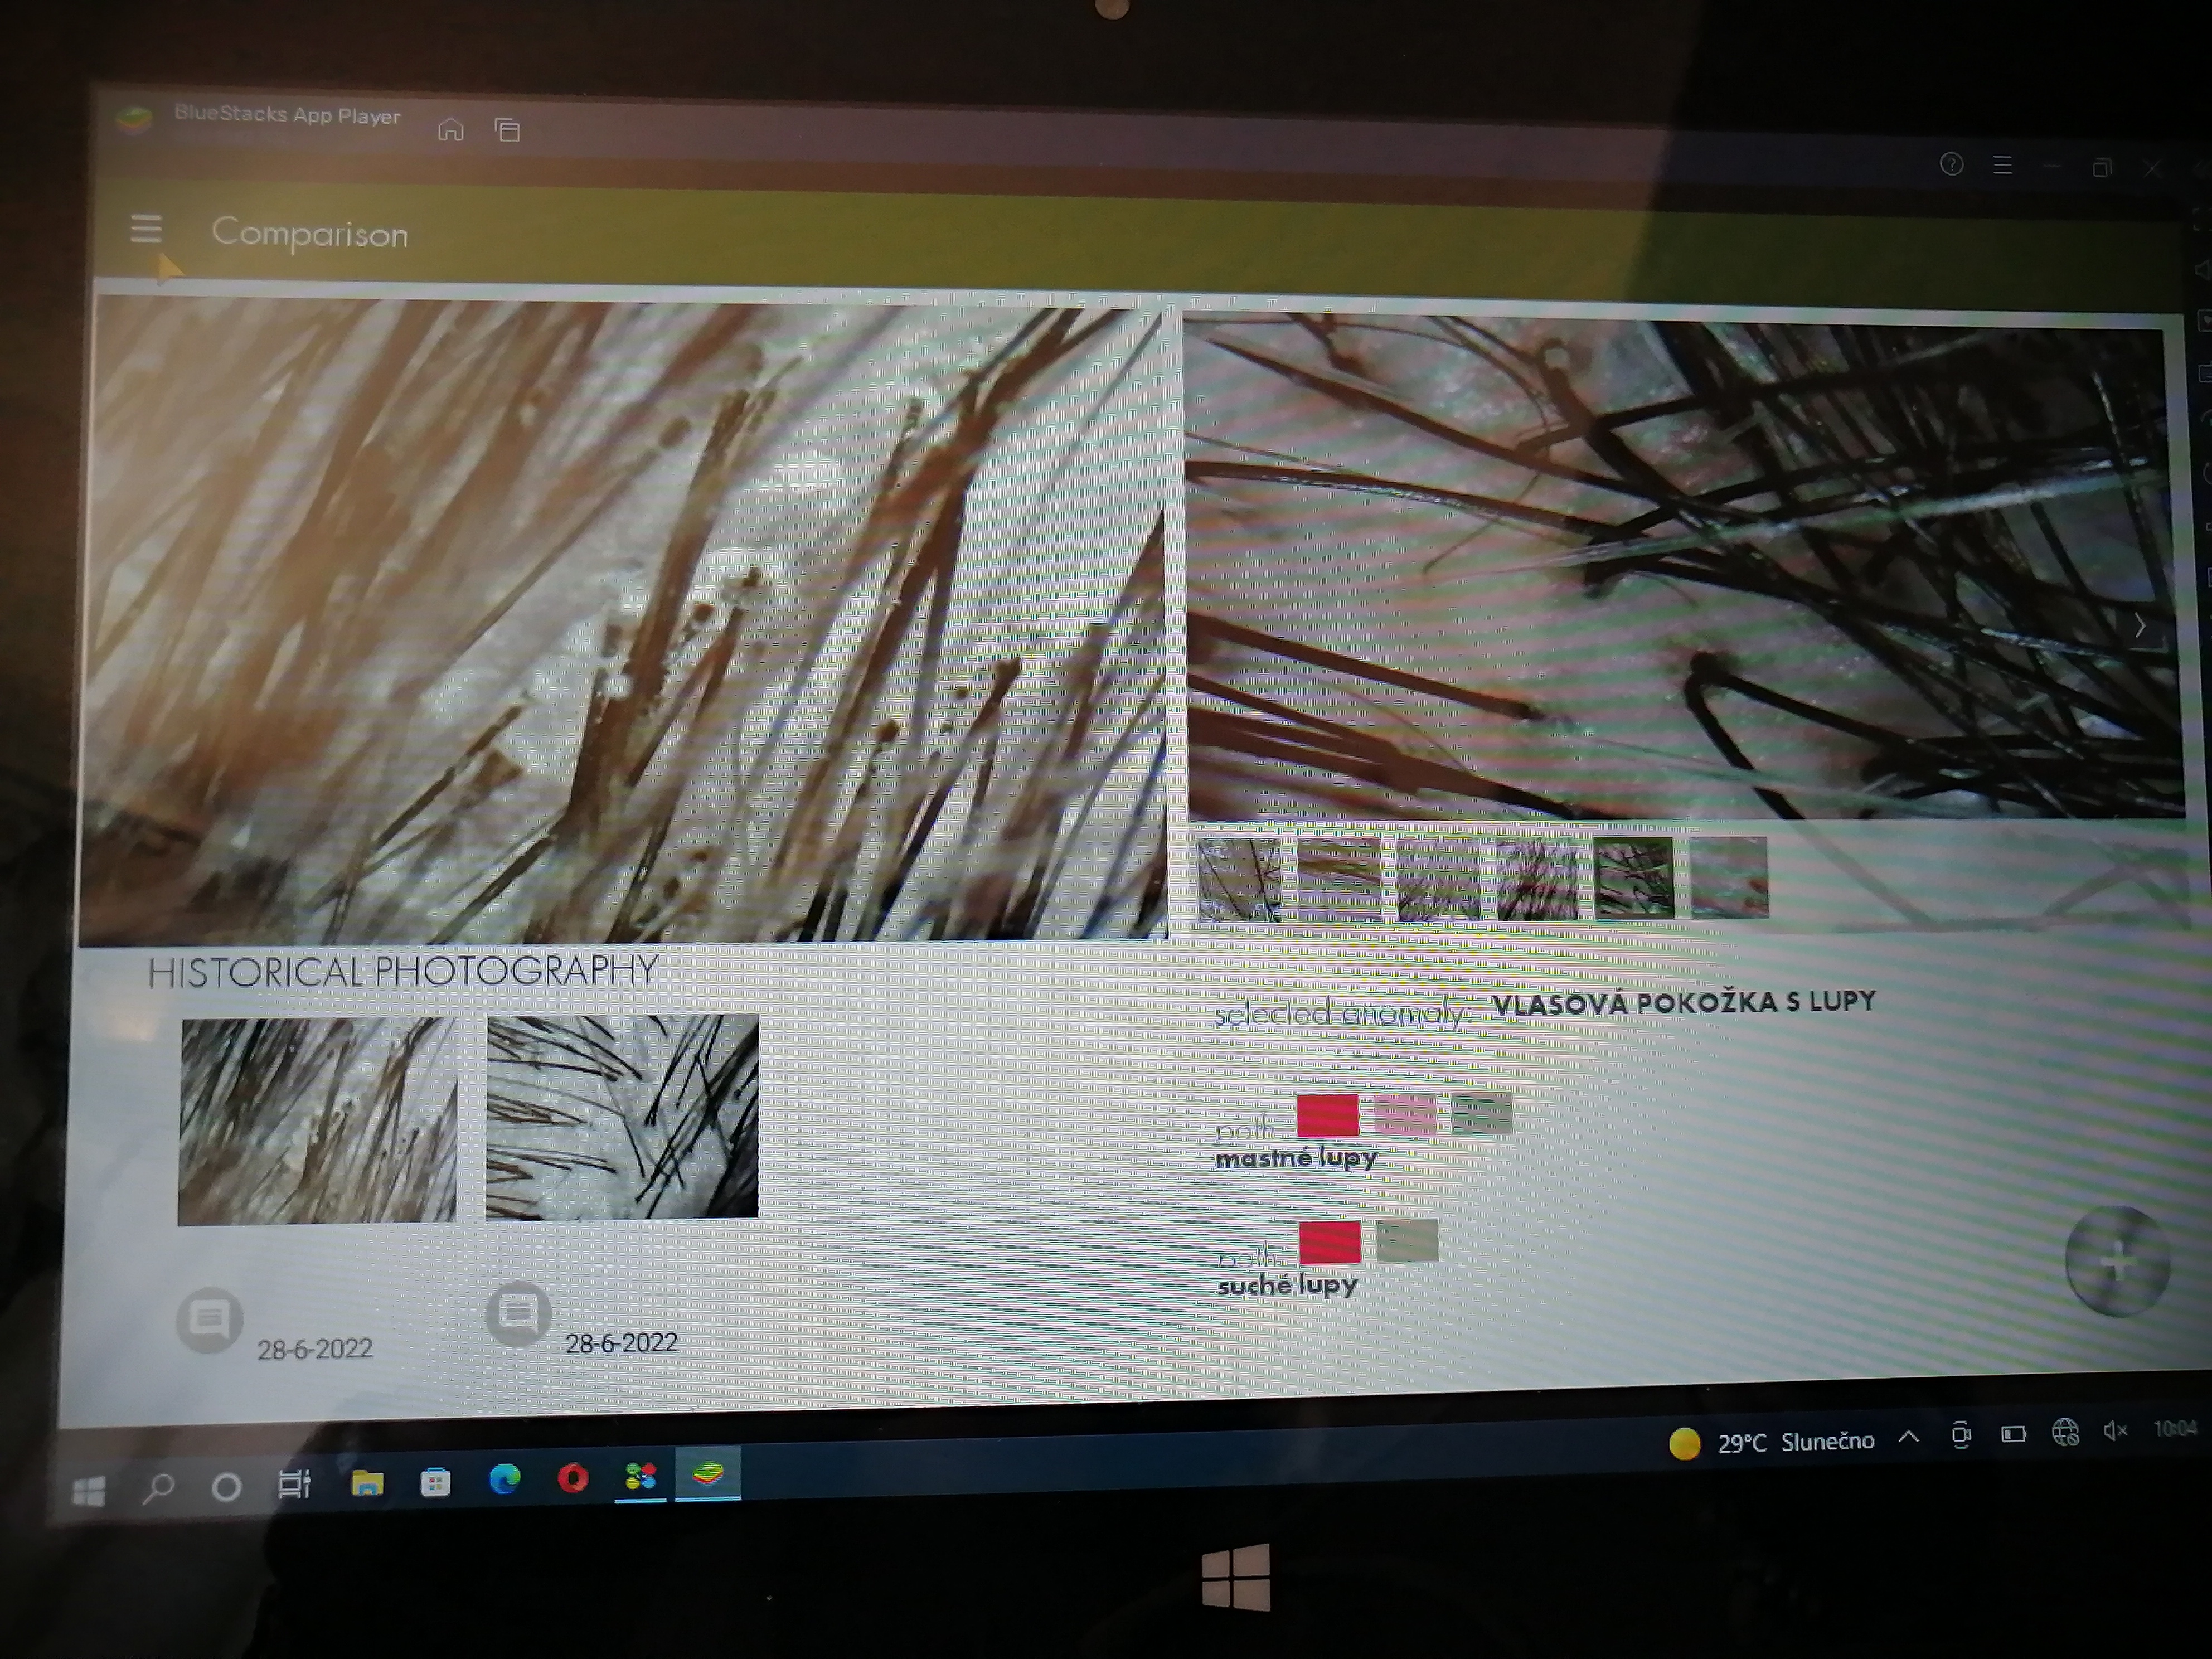The height and width of the screenshot is (1659, 2212).
Task: Open Windows taskbar search
Action: click(158, 1489)
